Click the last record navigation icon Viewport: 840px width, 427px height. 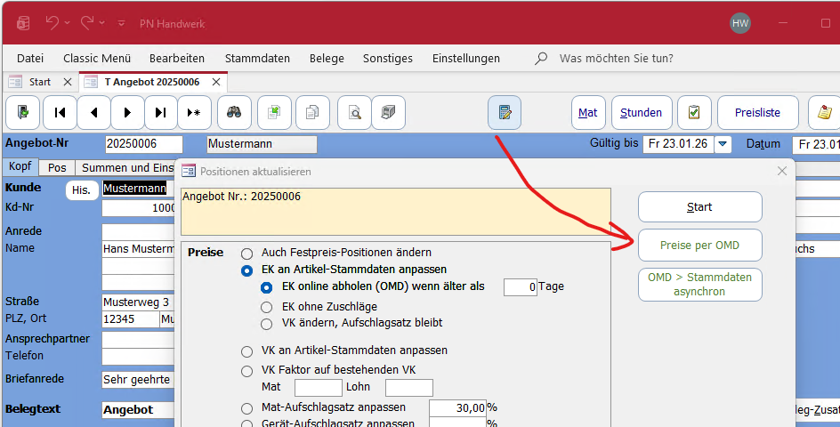coord(160,113)
